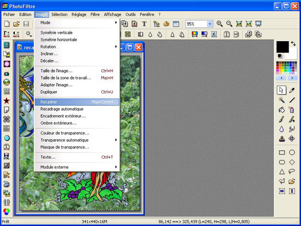This screenshot has height=226, width=301.
Task: Open the Fichier menu
Action: pos(9,15)
